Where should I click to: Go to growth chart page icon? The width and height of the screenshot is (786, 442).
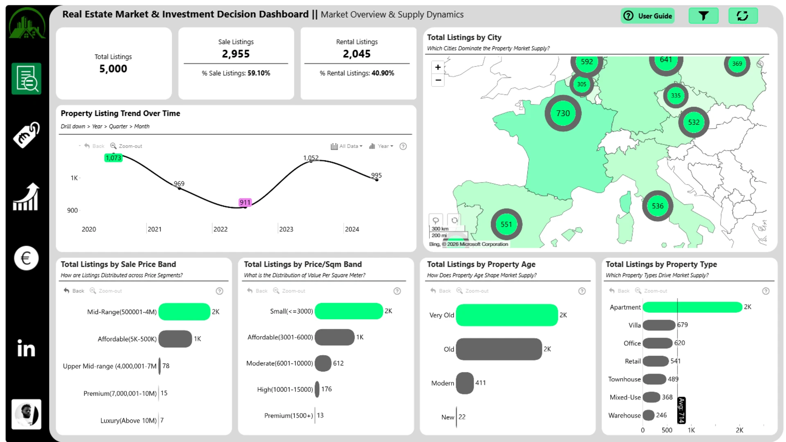pos(26,197)
